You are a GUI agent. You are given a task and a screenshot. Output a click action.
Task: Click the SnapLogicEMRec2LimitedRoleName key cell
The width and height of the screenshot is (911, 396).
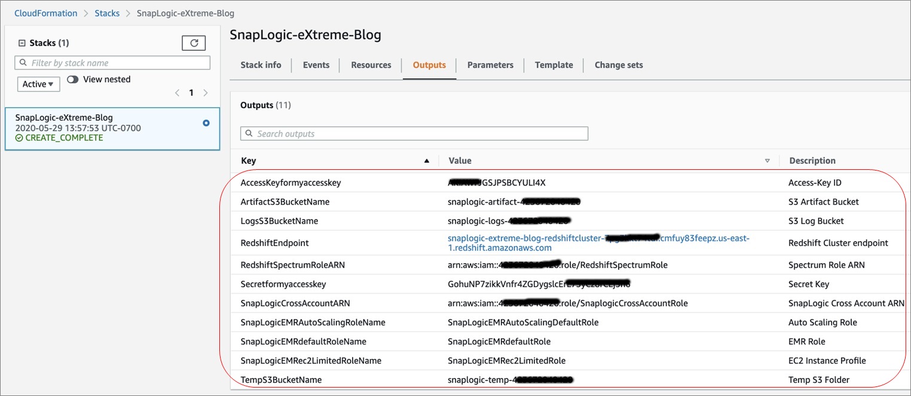pyautogui.click(x=311, y=361)
